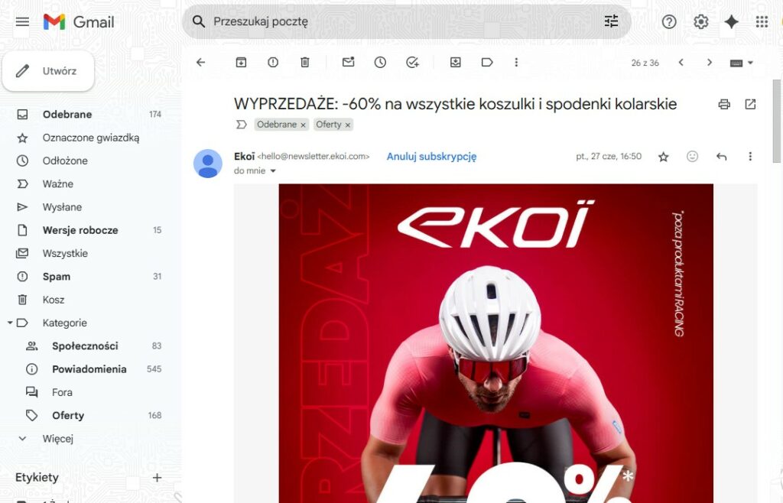783x503 pixels.
Task: Create new label with plus icon
Action: coord(157,478)
